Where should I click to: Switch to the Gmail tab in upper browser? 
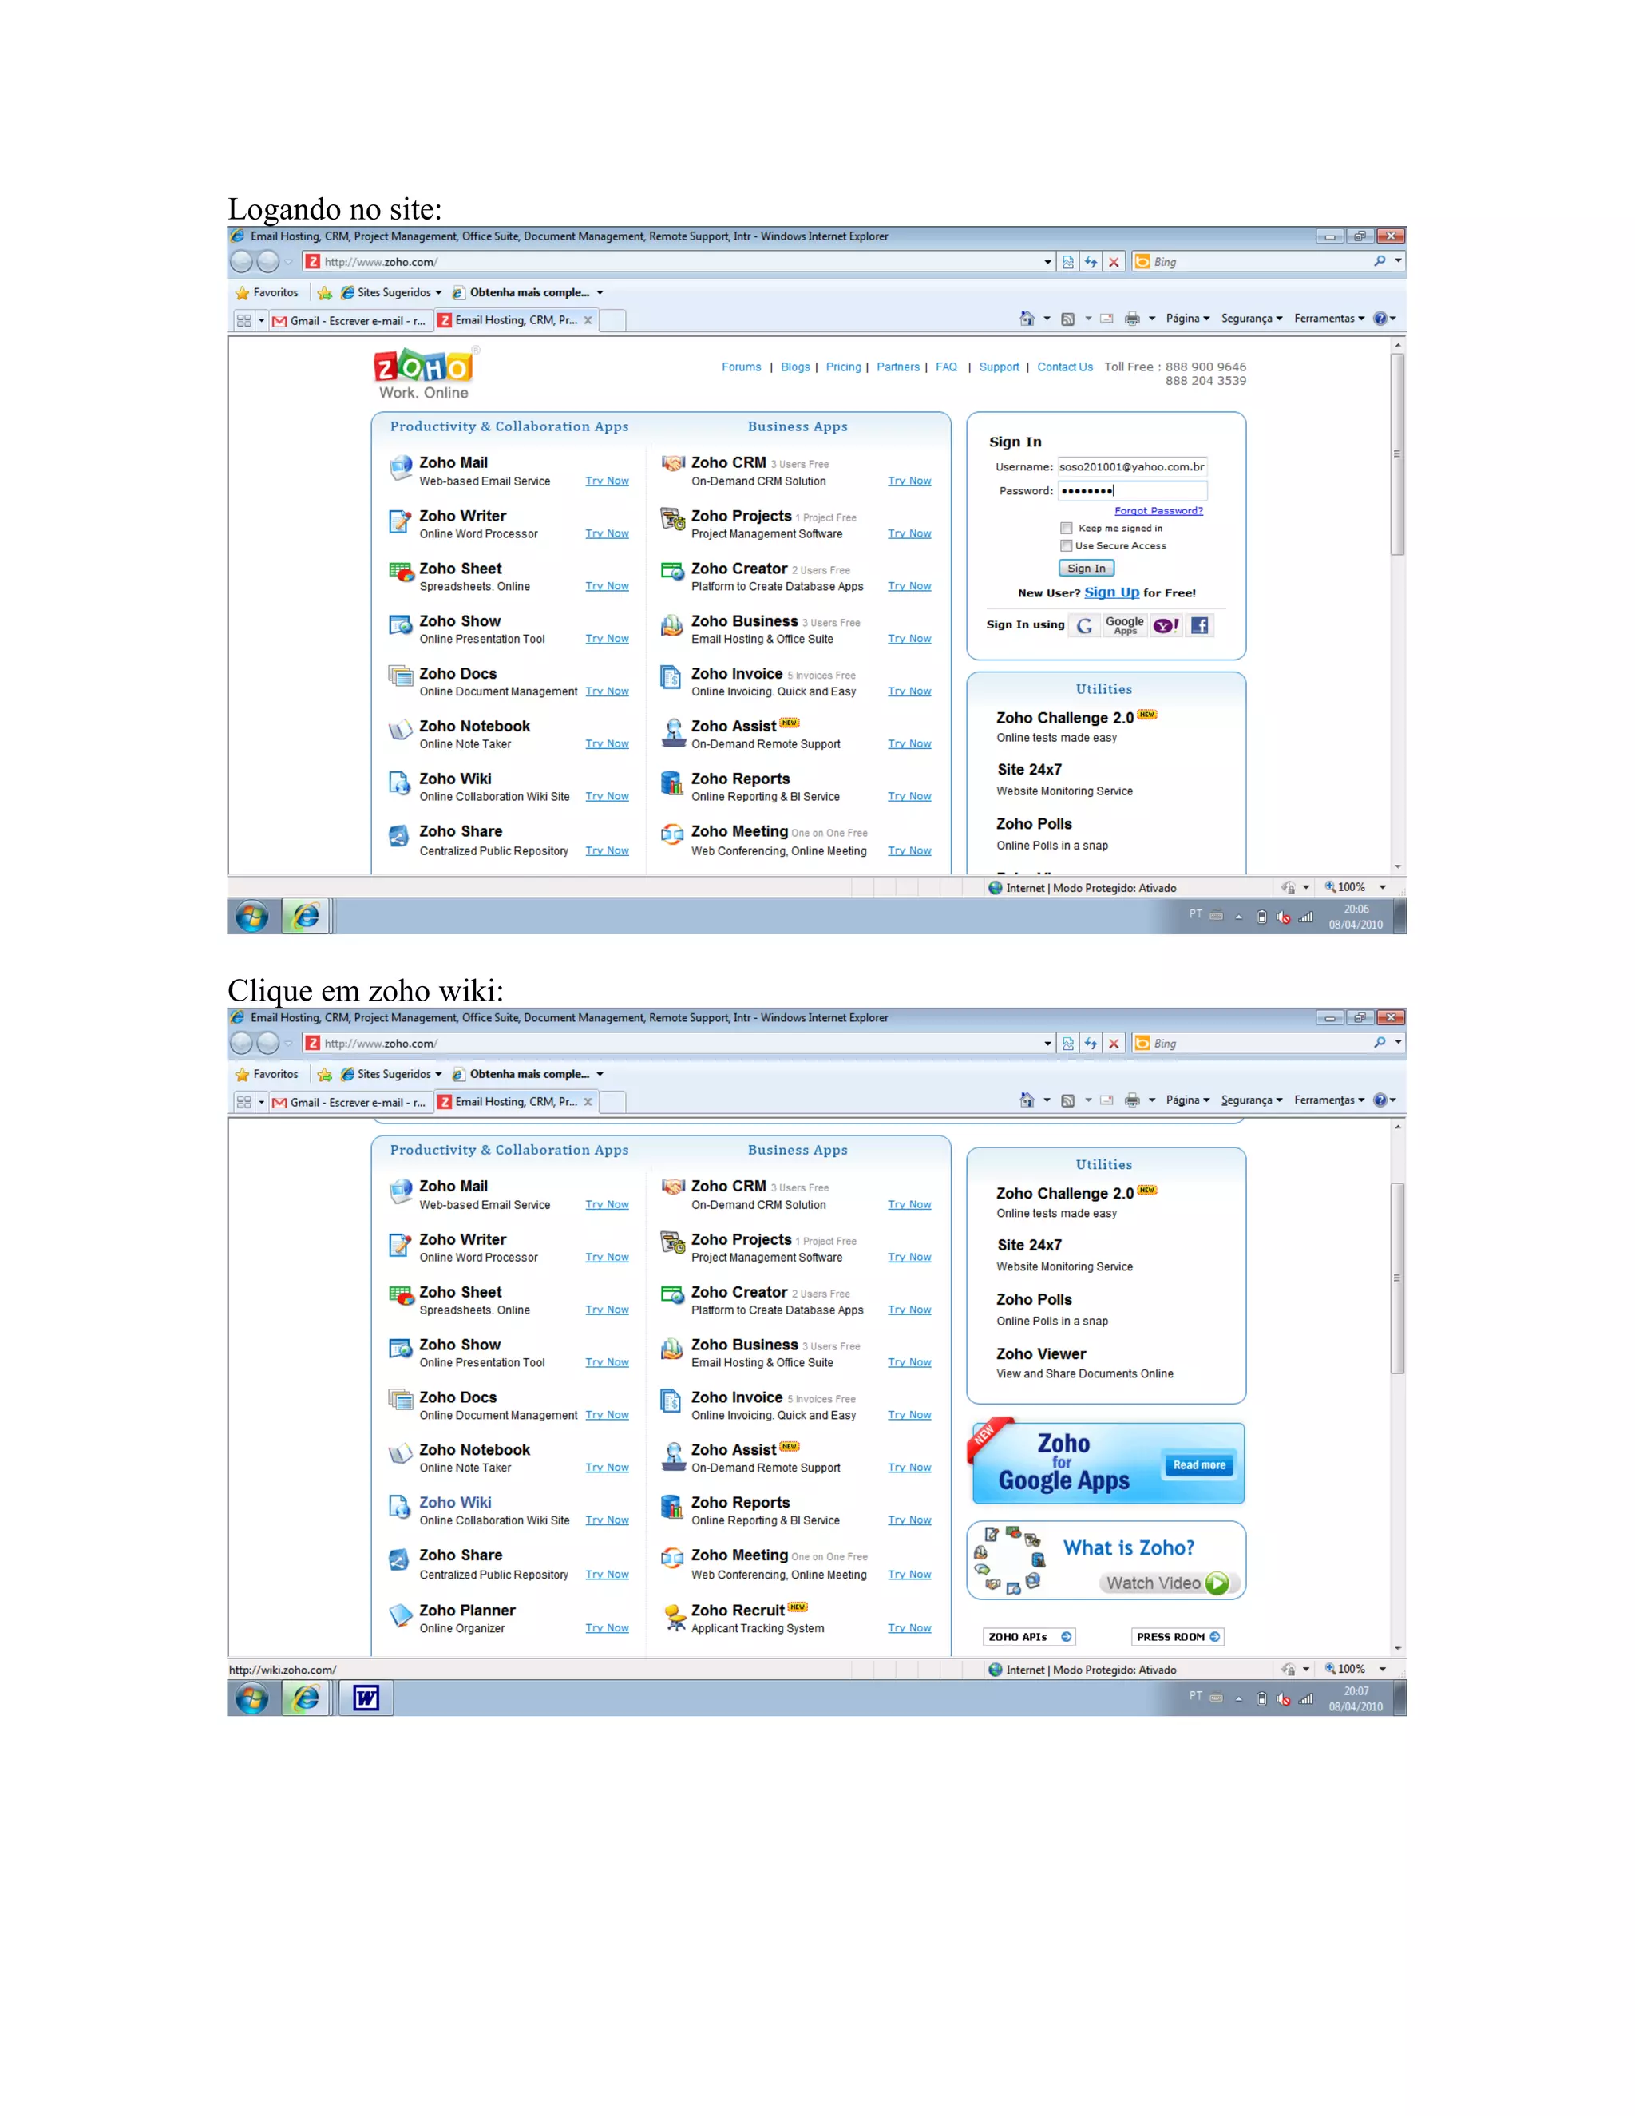coord(350,321)
